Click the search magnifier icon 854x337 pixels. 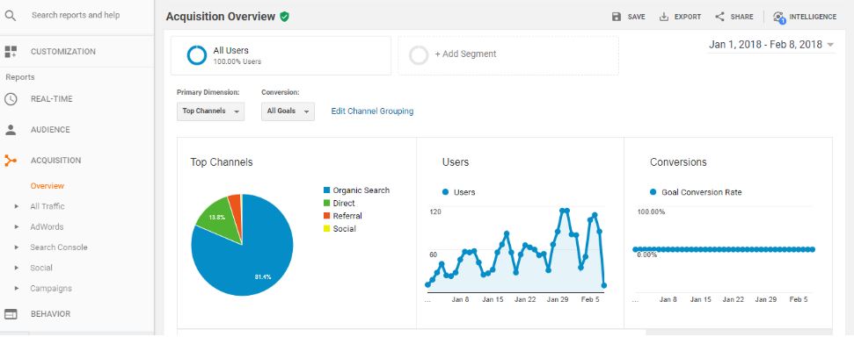click(x=11, y=16)
